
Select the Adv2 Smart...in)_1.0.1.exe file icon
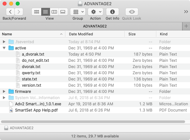point(11,104)
